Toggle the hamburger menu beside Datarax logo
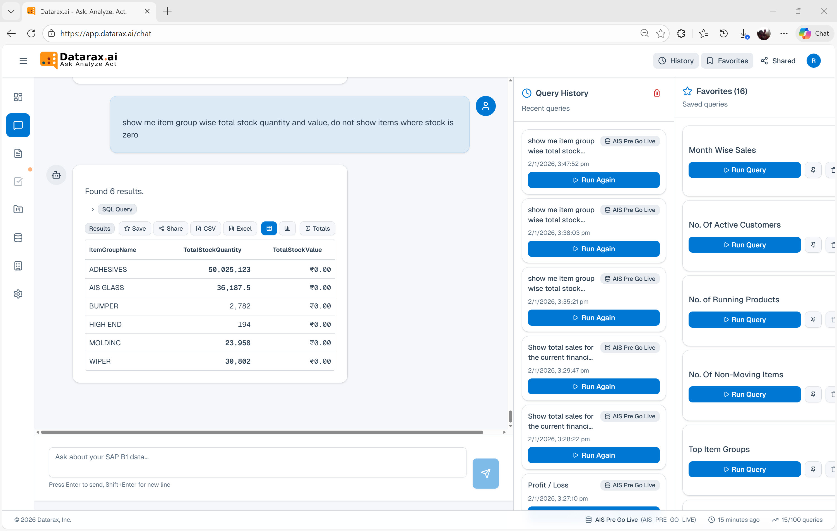The height and width of the screenshot is (531, 837). click(x=23, y=61)
